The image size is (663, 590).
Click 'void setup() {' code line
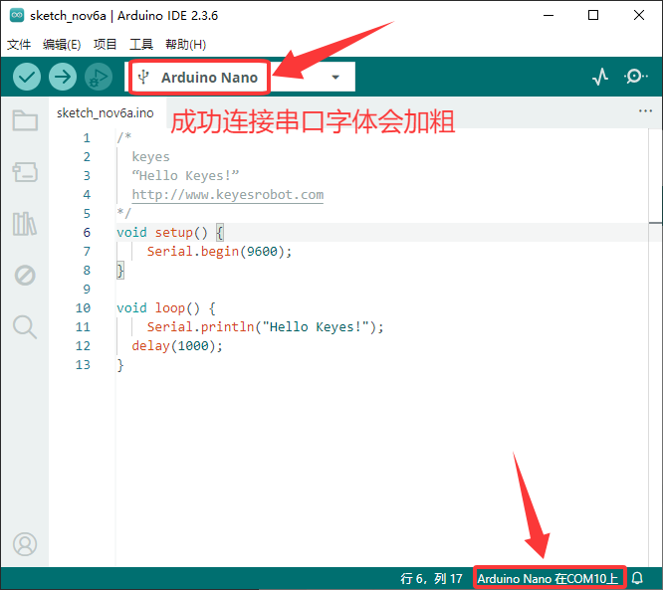pyautogui.click(x=170, y=233)
